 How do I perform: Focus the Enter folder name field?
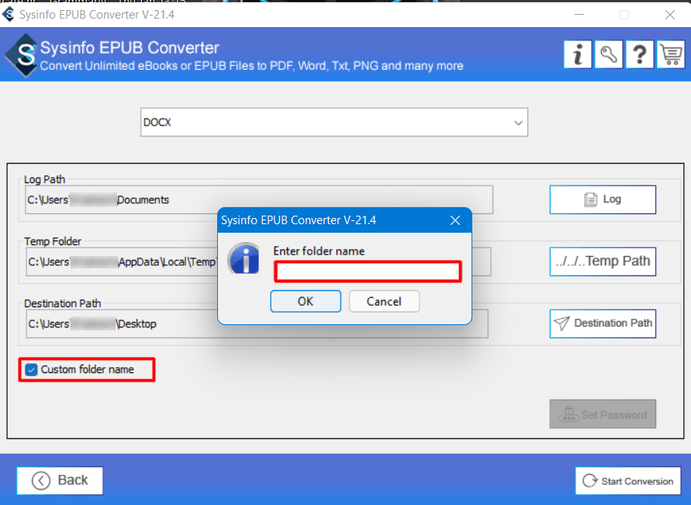tap(368, 271)
